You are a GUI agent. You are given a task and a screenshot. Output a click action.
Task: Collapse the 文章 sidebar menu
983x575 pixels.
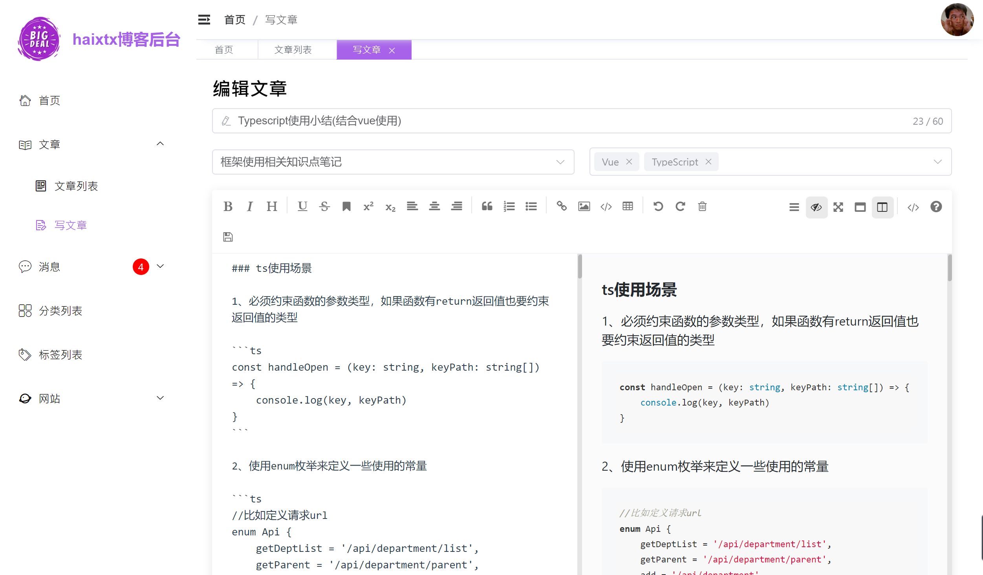[160, 144]
